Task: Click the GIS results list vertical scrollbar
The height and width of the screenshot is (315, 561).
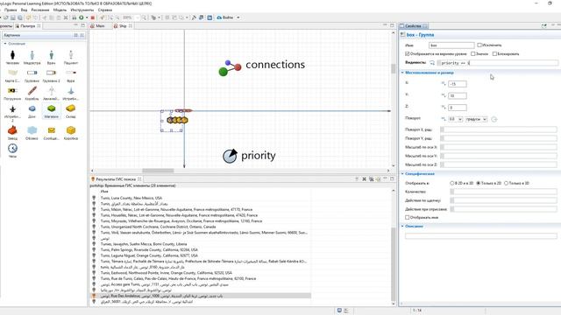Action: pos(394,264)
